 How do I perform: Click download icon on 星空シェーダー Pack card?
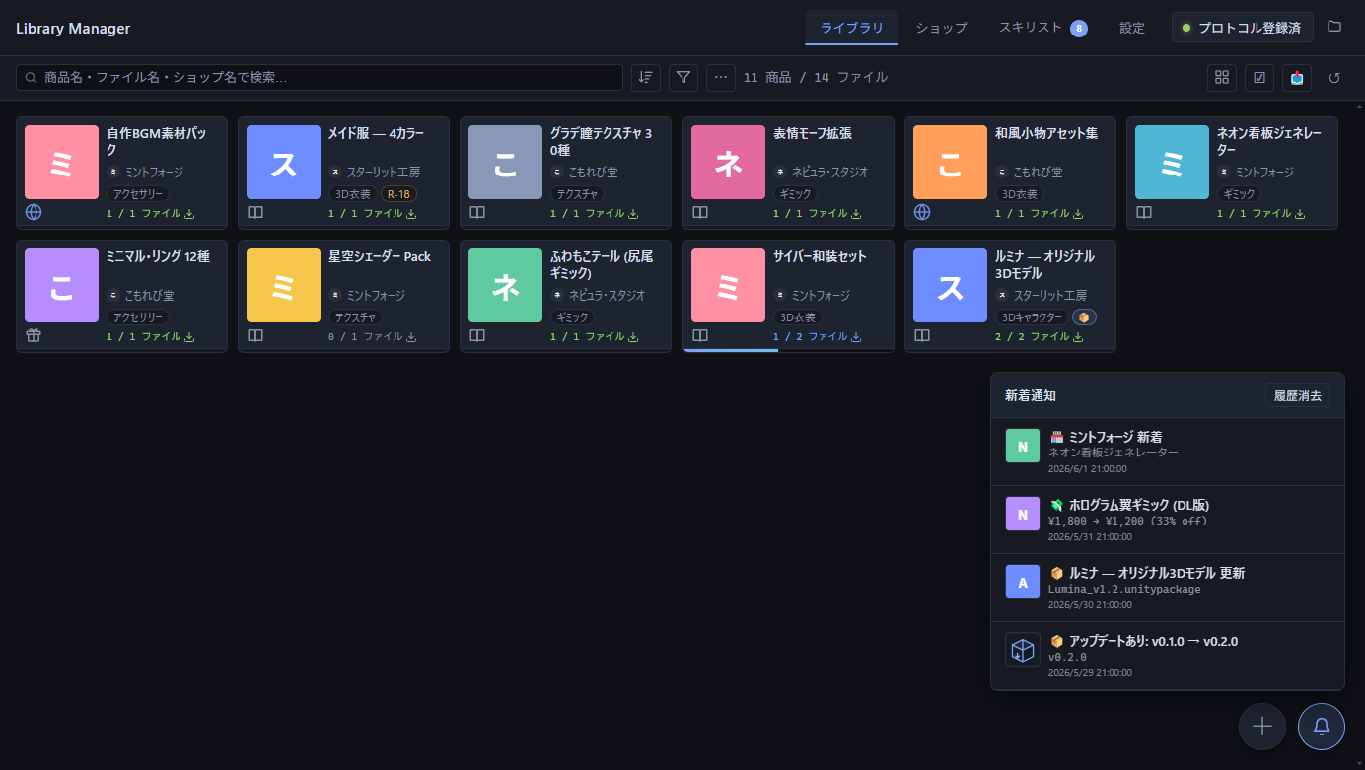[411, 336]
